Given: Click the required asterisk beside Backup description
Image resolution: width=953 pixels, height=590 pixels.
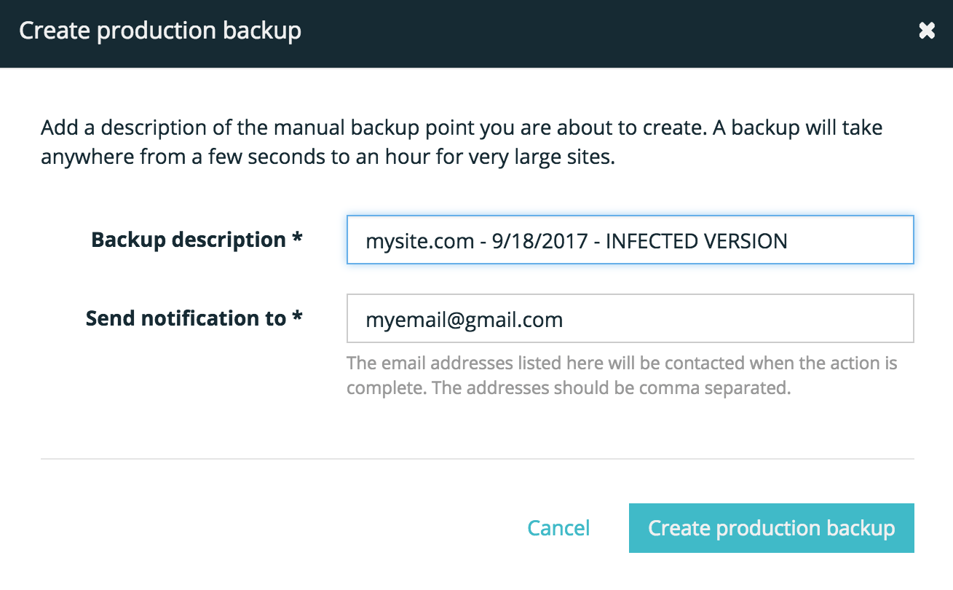Looking at the screenshot, I should pos(297,240).
